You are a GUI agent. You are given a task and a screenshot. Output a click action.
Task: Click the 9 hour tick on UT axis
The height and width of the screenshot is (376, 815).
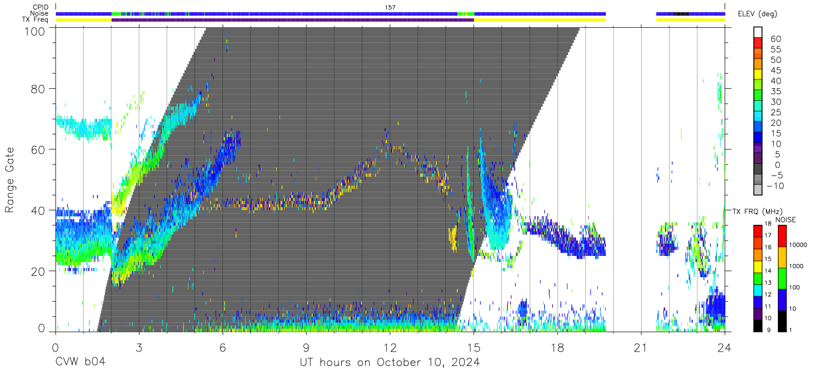coord(306,347)
